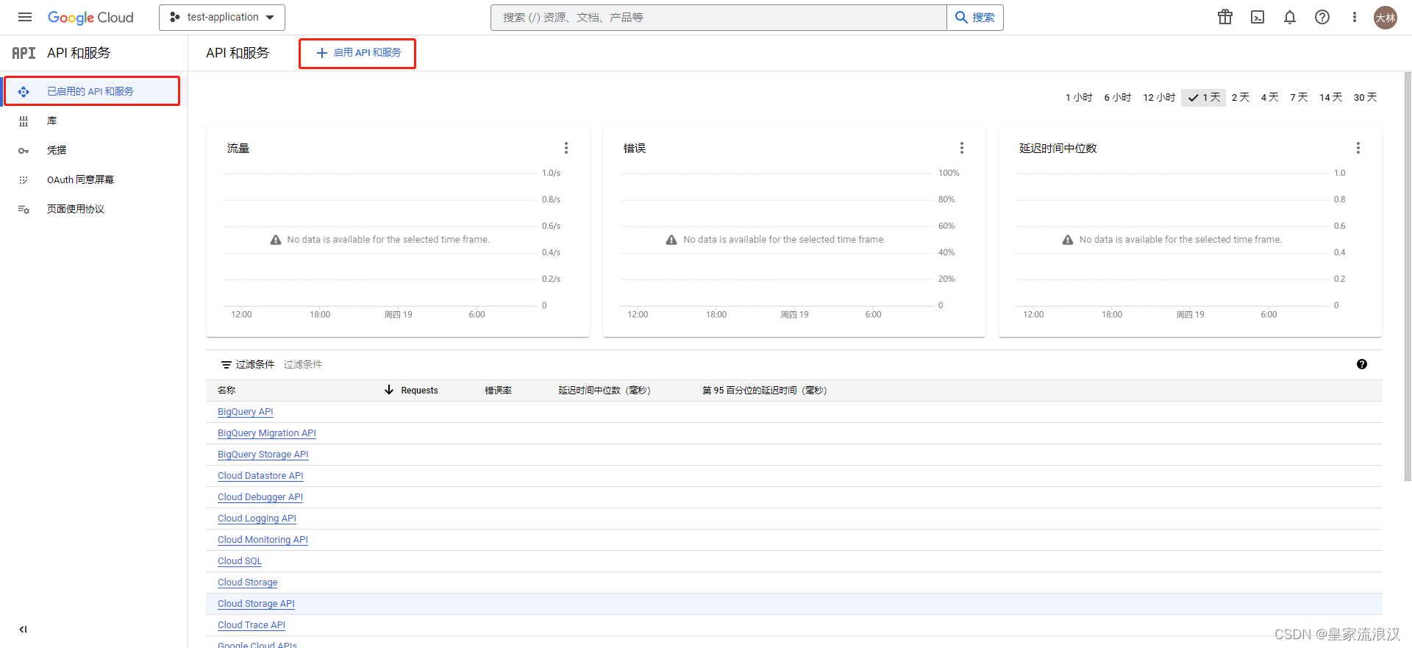Viewport: 1412px width, 648px height.
Task: Select the 12 小时 time range
Action: 1159,97
